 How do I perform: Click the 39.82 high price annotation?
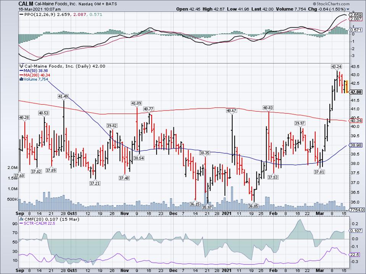click(x=112, y=126)
